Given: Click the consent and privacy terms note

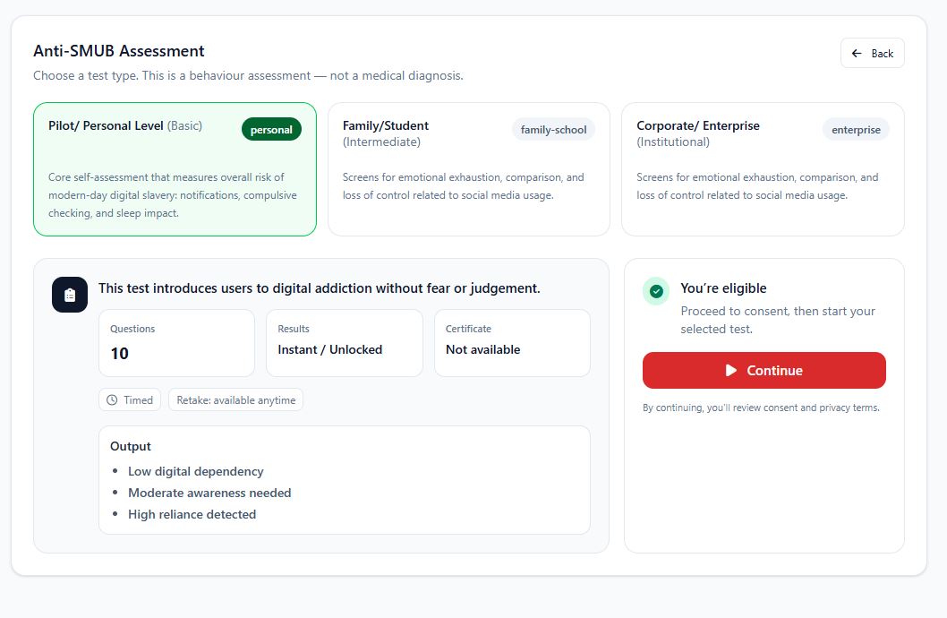Looking at the screenshot, I should 761,408.
